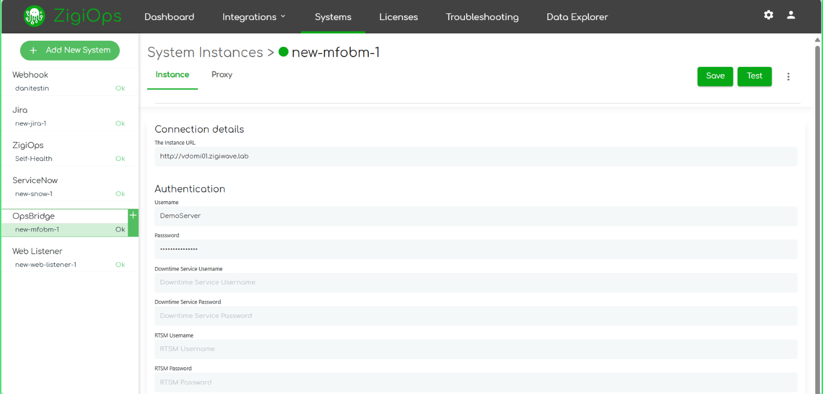The image size is (823, 394).
Task: Open the Troubleshooting menu
Action: tap(482, 17)
